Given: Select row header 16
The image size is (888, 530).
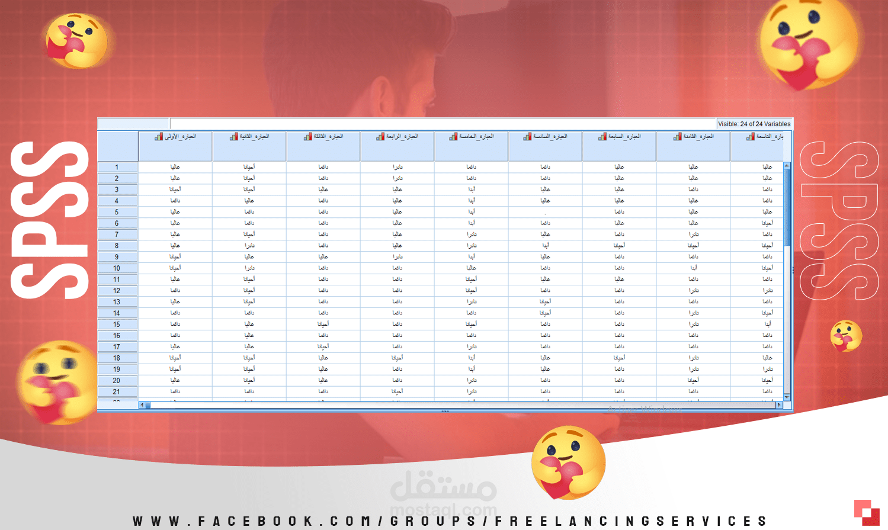Looking at the screenshot, I should coord(117,336).
